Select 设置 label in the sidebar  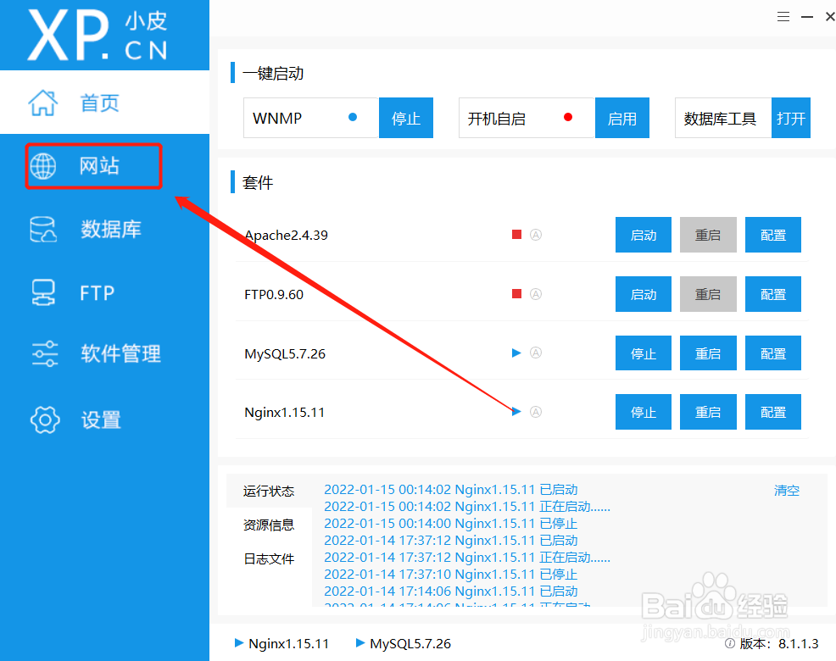[x=101, y=420]
